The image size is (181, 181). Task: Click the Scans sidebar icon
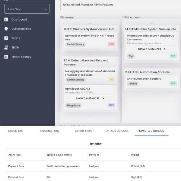tap(6, 38)
